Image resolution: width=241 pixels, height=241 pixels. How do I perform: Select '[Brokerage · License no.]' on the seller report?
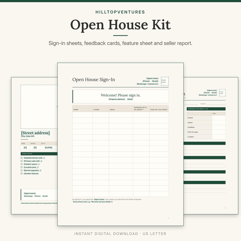click(x=208, y=95)
